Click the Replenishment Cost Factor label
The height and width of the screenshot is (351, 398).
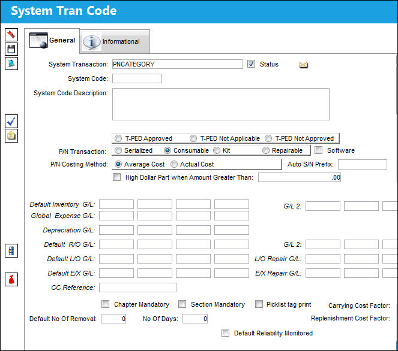pyautogui.click(x=351, y=318)
